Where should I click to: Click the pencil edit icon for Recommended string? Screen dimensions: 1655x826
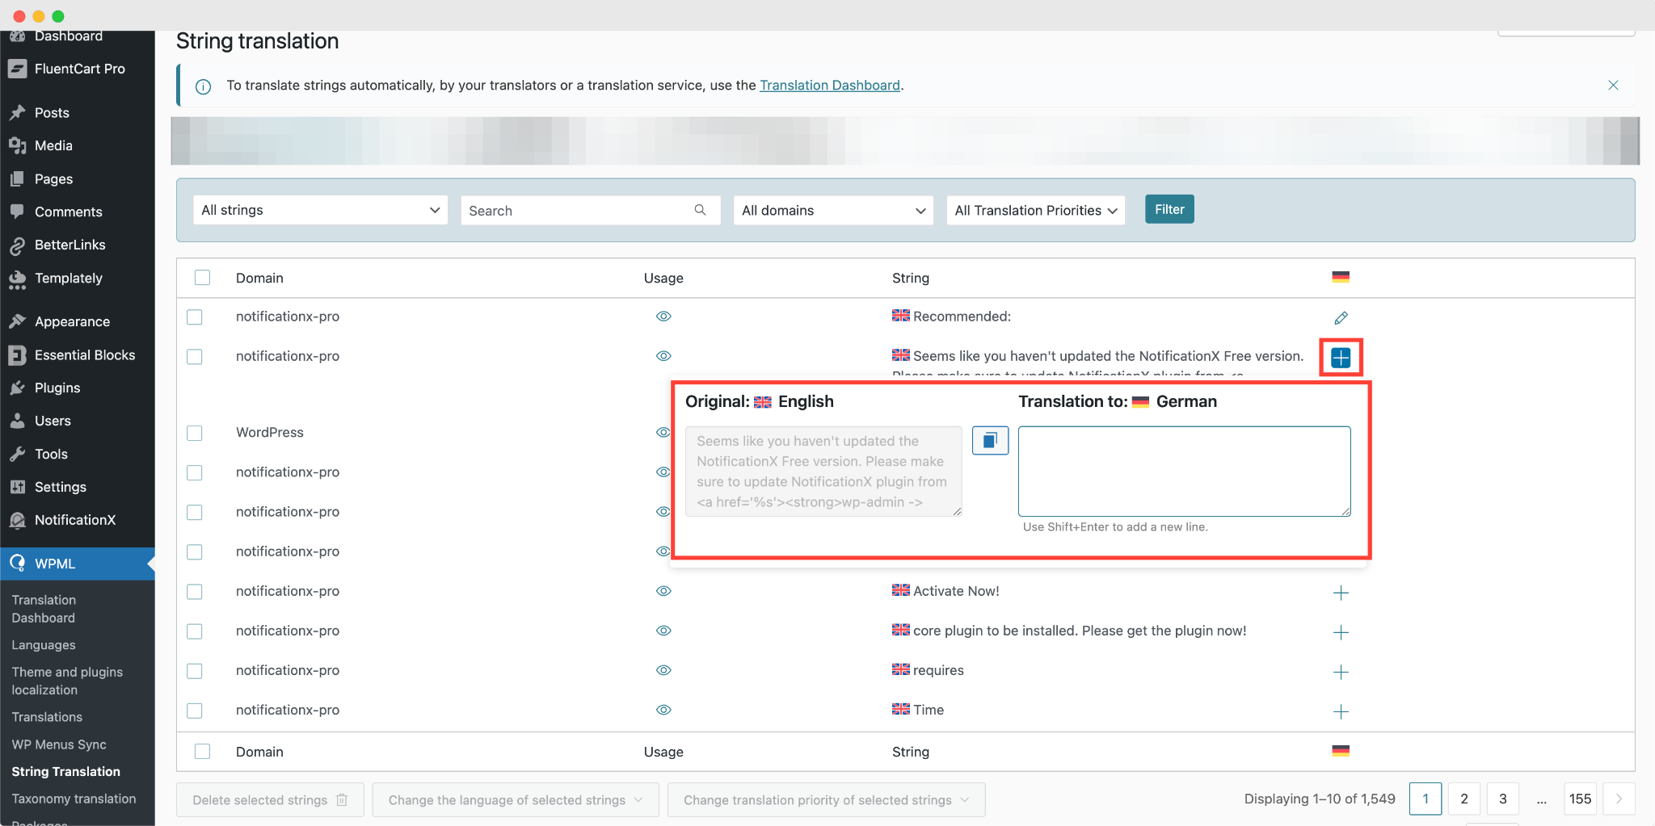[1341, 317]
